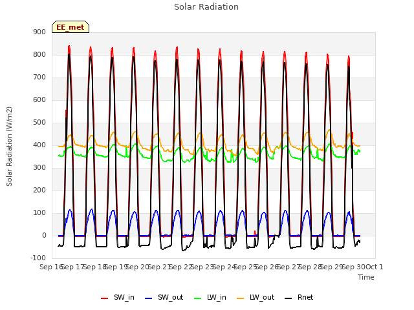The image size is (414, 310).
Task: Toggle SW_in series in legend
Action: click(118, 297)
